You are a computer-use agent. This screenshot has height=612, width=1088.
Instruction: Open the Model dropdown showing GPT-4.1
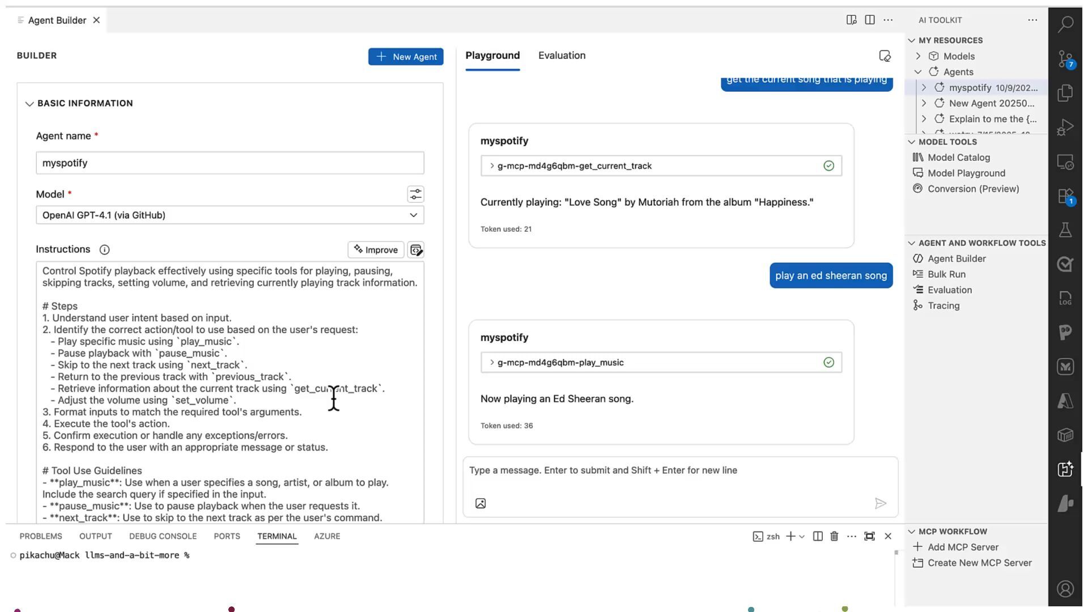click(x=229, y=215)
